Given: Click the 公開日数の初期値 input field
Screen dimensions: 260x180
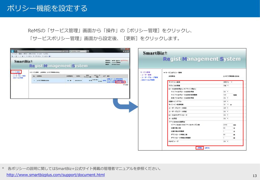Looking at the screenshot, I should [228, 131].
